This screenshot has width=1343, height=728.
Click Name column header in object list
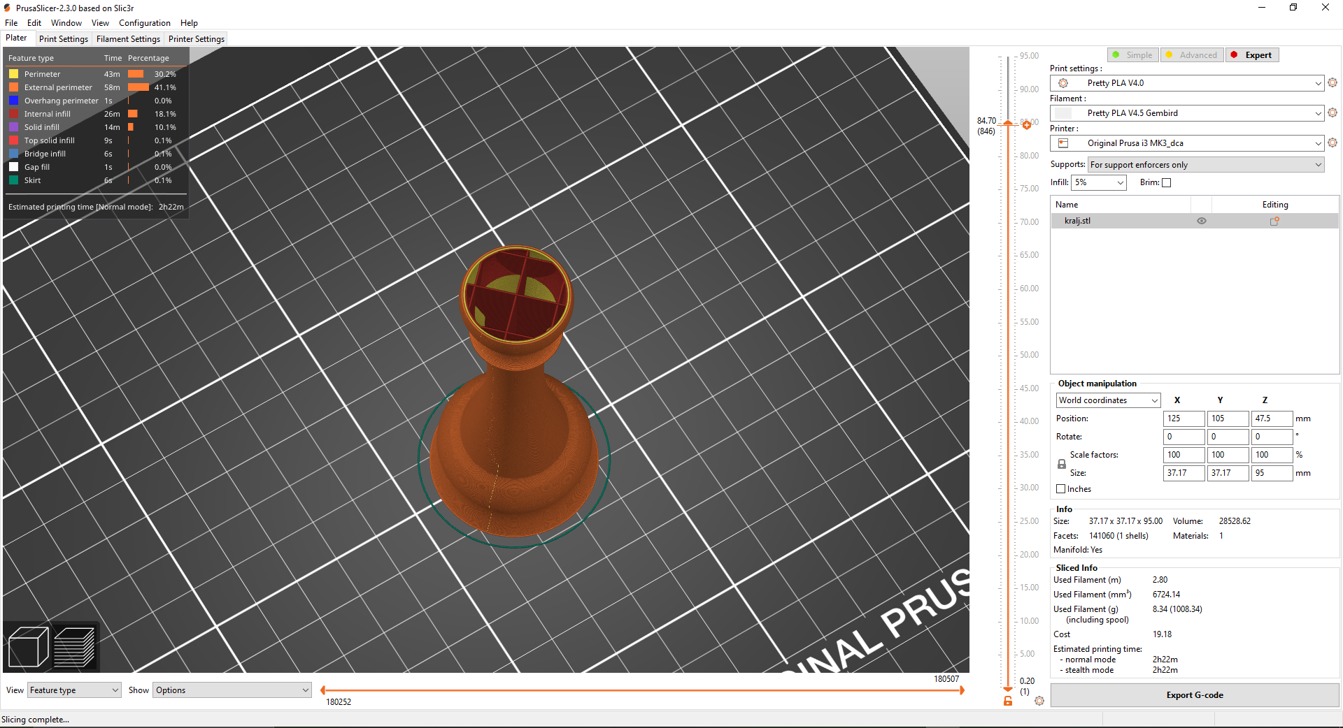1121,205
